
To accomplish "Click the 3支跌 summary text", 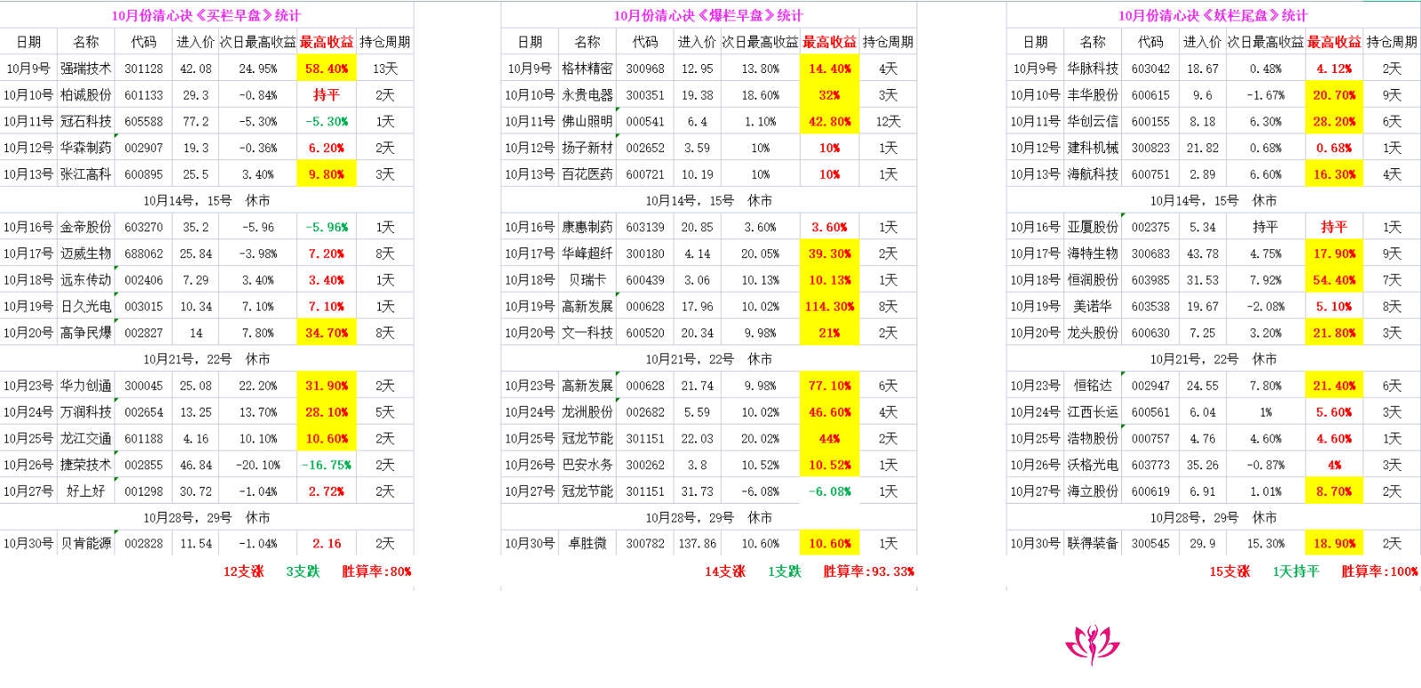I will [x=303, y=571].
